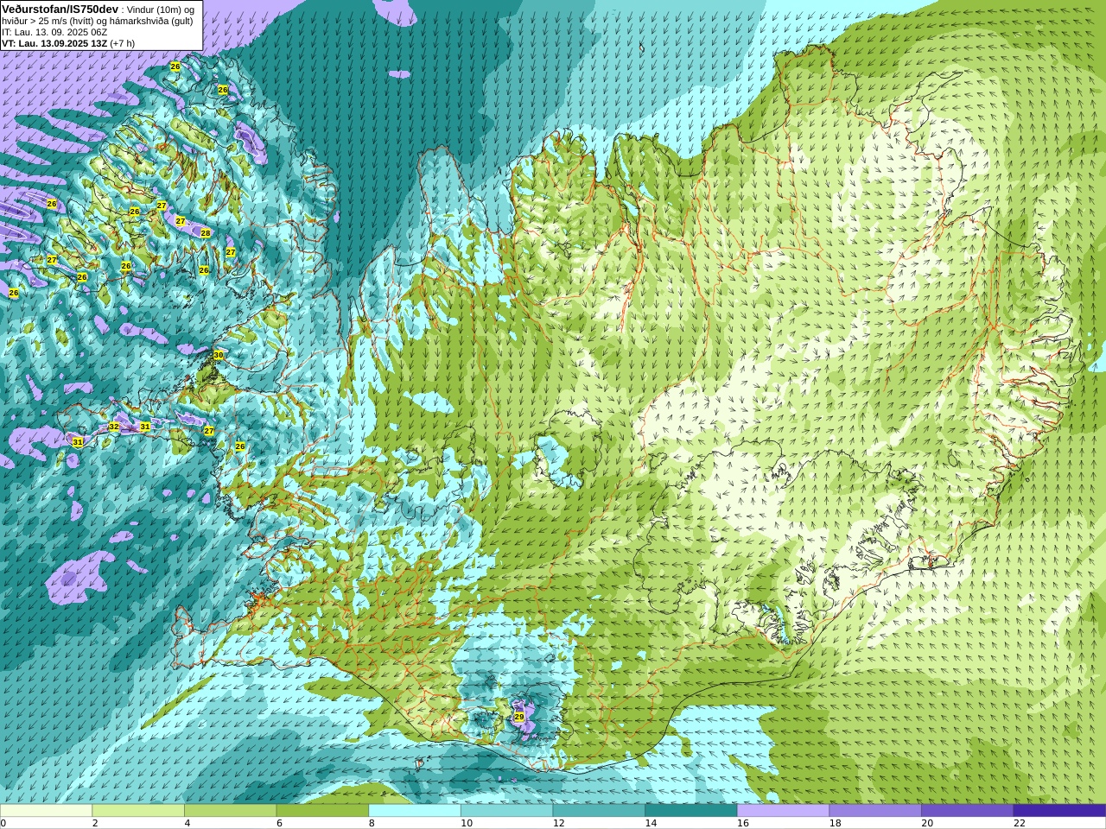1106x829 pixels.
Task: Select the 20–22 m/s purple legend swatch
Action: point(968,811)
